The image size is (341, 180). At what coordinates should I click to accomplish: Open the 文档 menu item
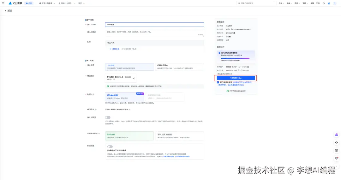click(318, 3)
